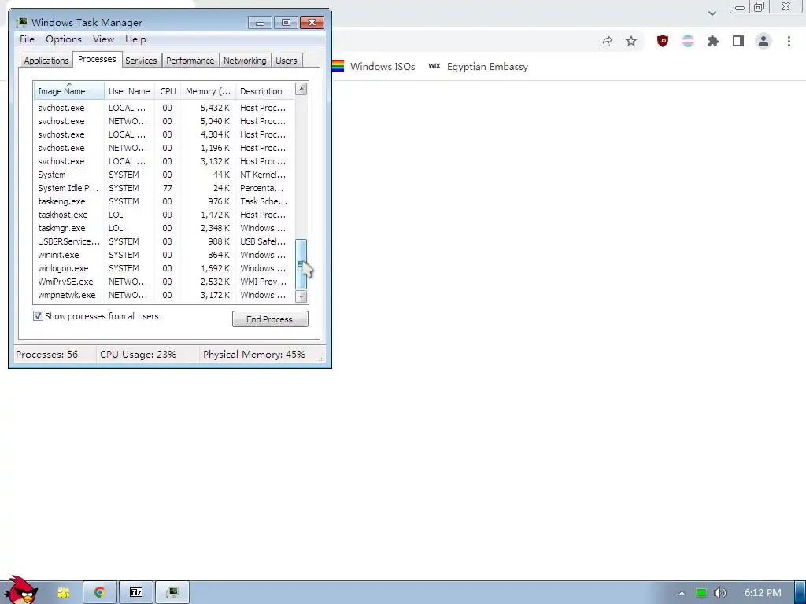The width and height of the screenshot is (806, 604).
Task: Open the Options menu
Action: 64,39
